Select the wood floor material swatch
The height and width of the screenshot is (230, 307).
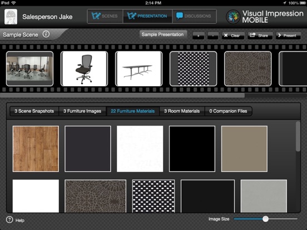click(x=36, y=149)
